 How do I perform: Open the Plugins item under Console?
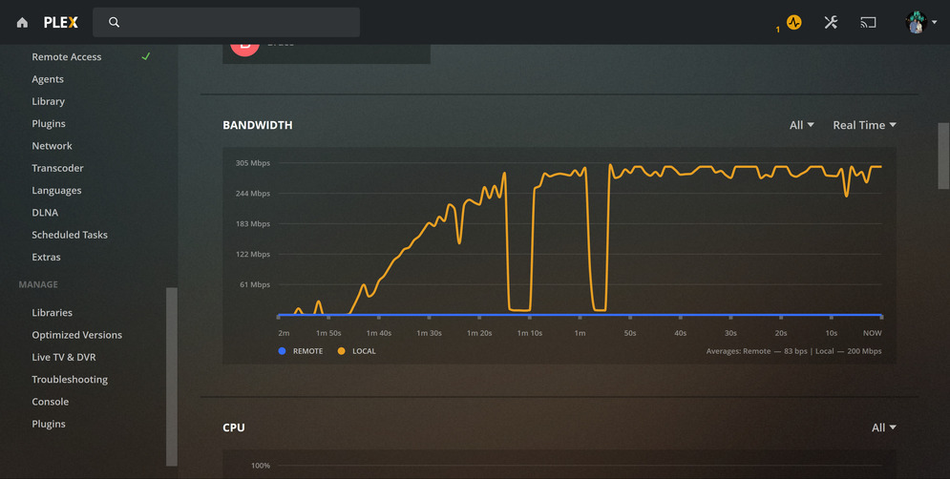click(49, 424)
